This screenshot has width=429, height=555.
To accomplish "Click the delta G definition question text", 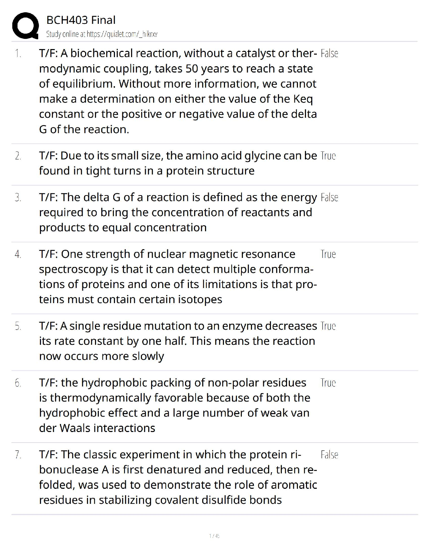I will (178, 212).
